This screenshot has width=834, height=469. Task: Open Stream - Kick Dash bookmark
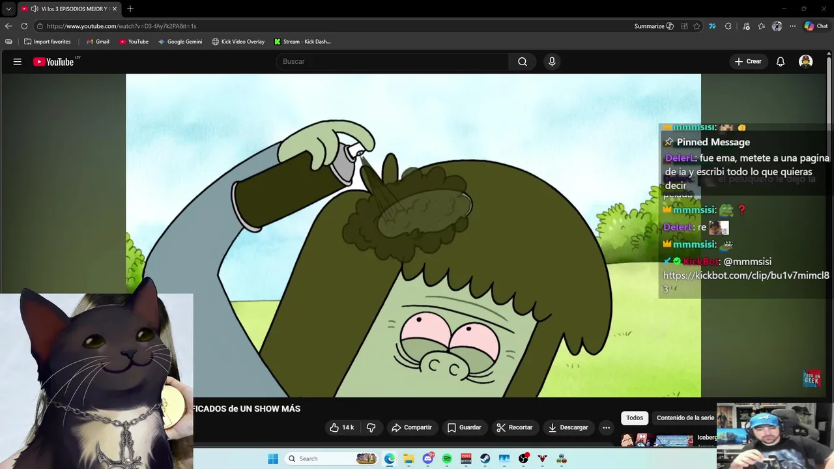(302, 42)
